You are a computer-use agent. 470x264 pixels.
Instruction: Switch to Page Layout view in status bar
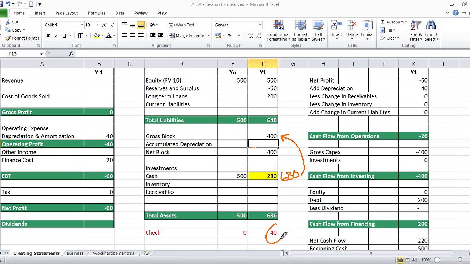pyautogui.click(x=407, y=260)
